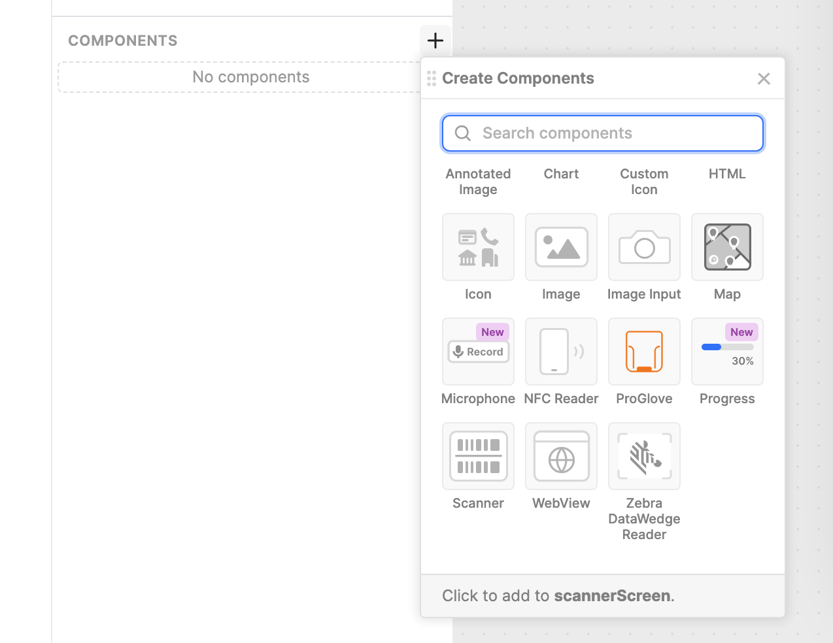The image size is (833, 643).
Task: Add the Map component
Action: [x=727, y=247]
